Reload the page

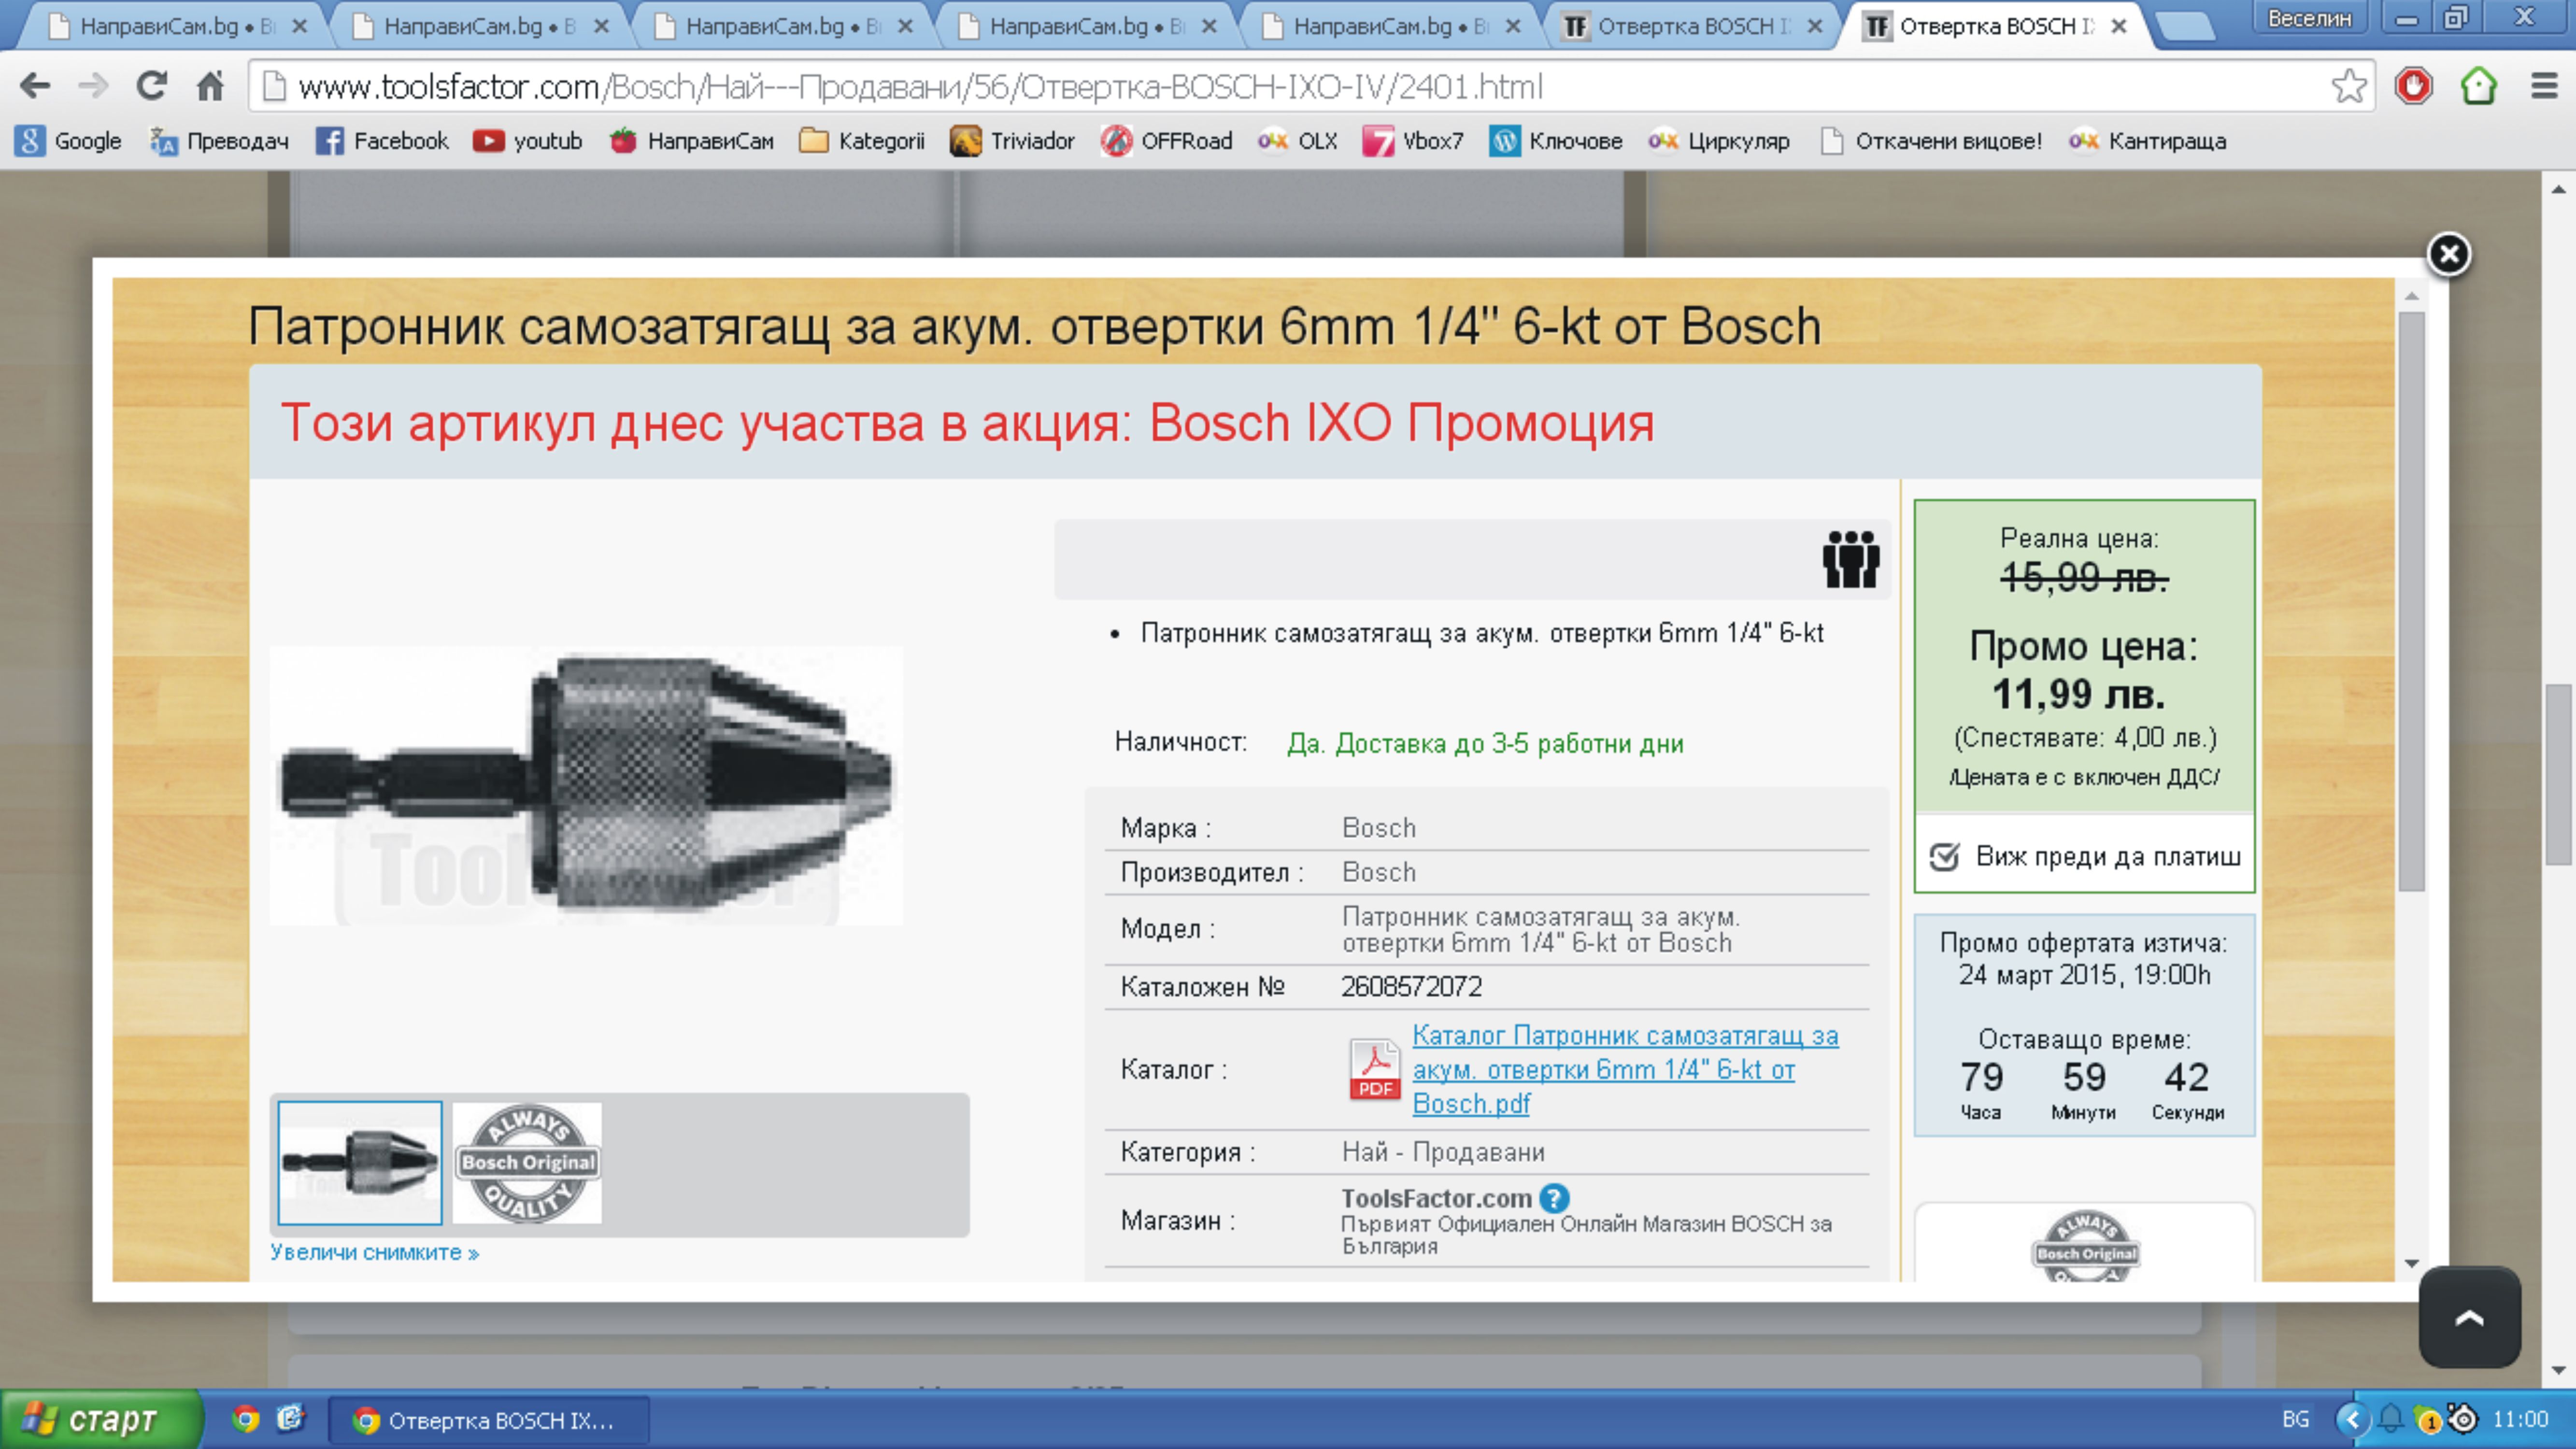[151, 87]
